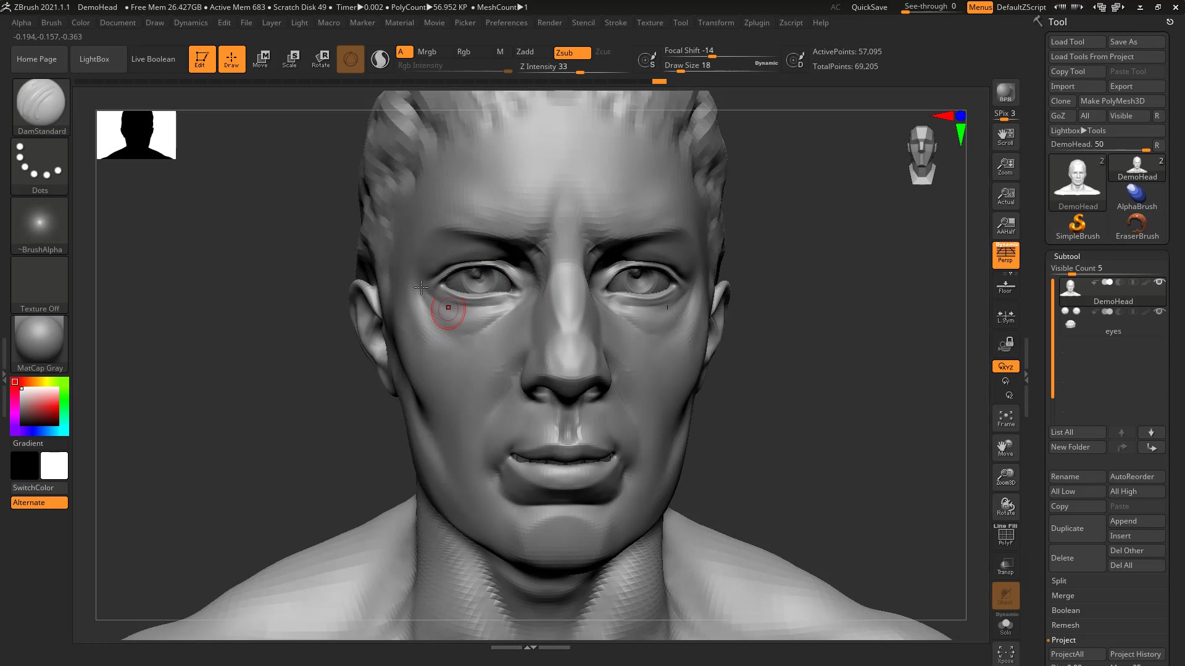Activate the Move transform tool icon
The height and width of the screenshot is (666, 1185).
coord(260,59)
